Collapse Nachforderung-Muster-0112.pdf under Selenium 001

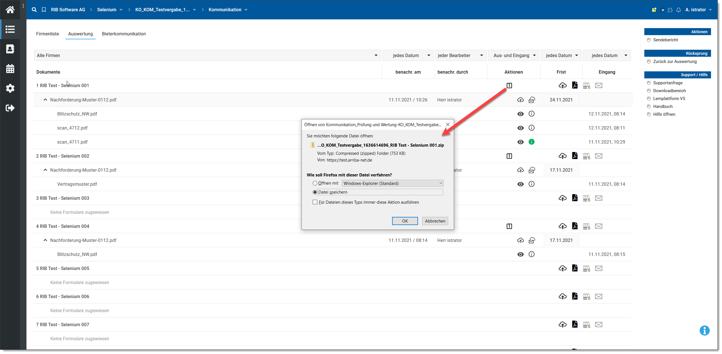(x=45, y=99)
